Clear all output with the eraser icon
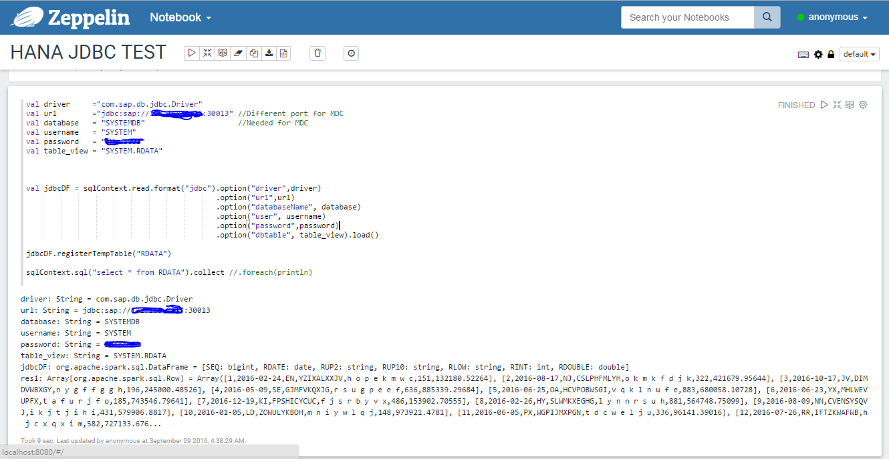 (238, 53)
